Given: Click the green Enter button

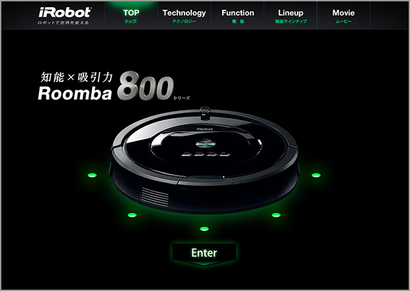Looking at the screenshot, I should click(204, 254).
